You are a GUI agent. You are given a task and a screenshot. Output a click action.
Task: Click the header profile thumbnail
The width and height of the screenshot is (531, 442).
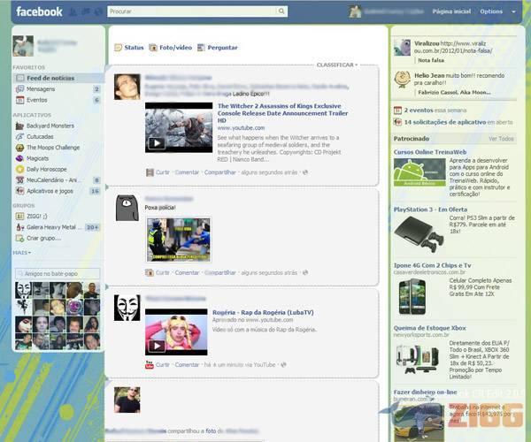click(355, 11)
